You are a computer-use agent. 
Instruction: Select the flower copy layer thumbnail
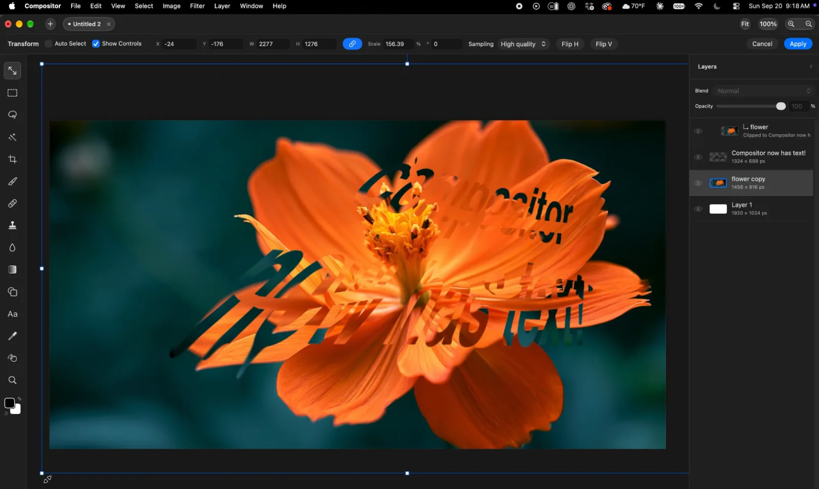pos(718,183)
